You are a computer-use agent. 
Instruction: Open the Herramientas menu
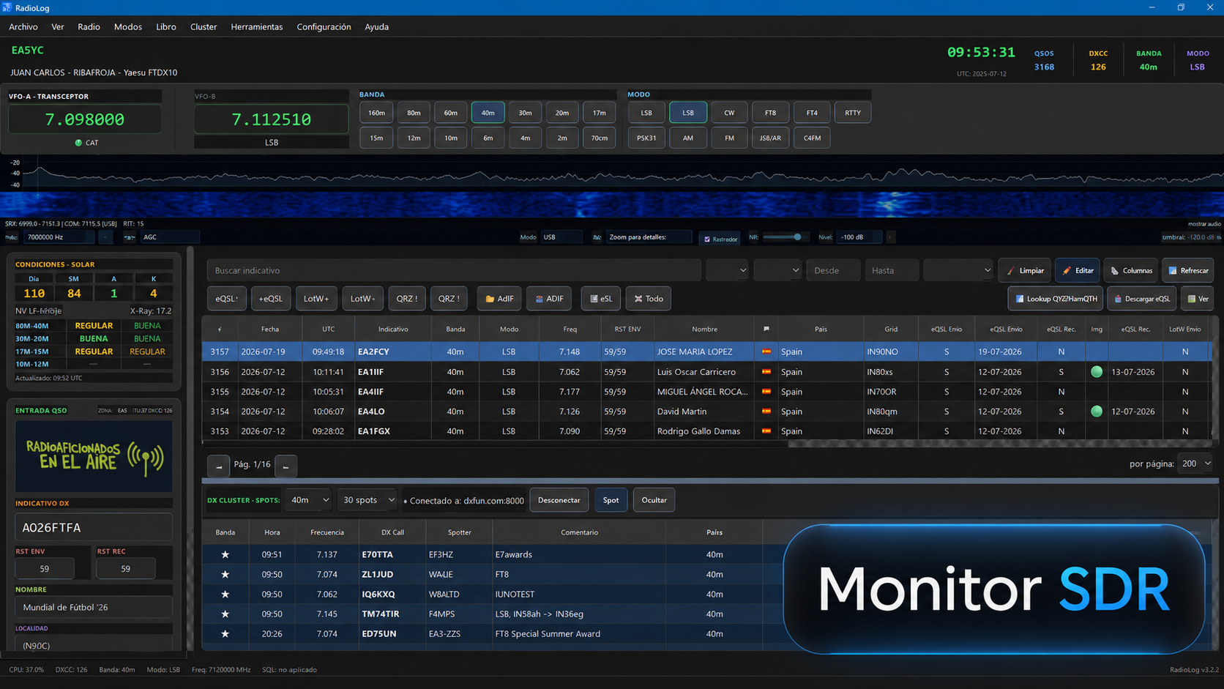(x=257, y=27)
